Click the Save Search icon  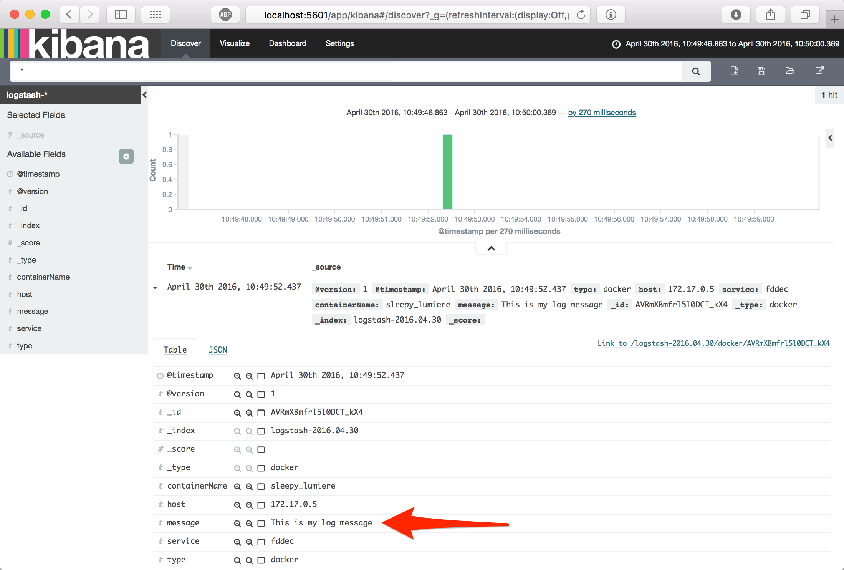tap(761, 71)
